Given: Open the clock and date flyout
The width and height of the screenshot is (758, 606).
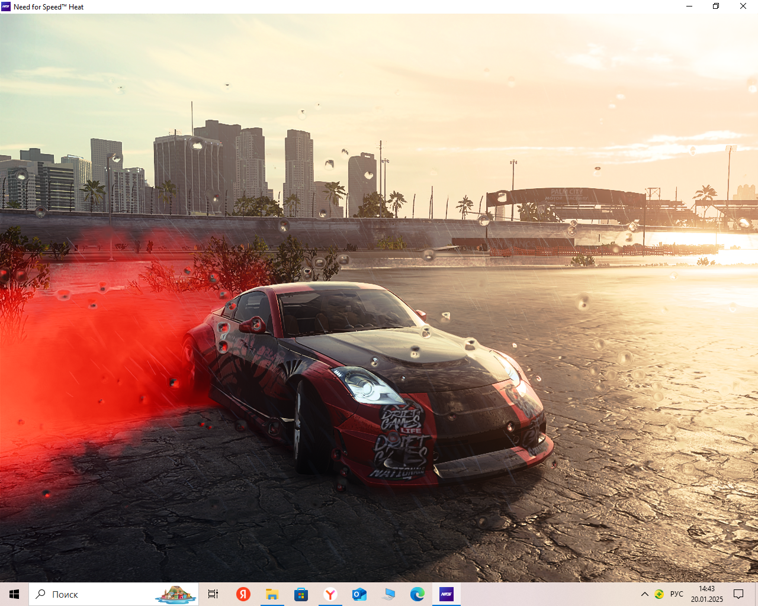Looking at the screenshot, I should coord(706,594).
